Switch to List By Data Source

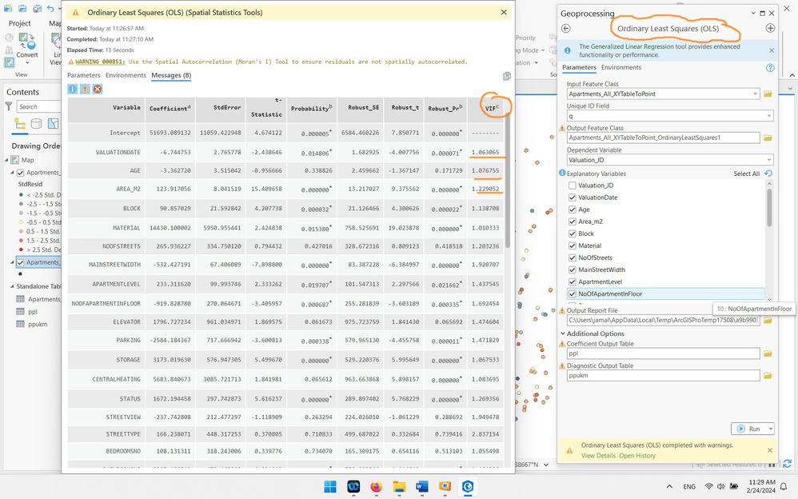pyautogui.click(x=36, y=124)
